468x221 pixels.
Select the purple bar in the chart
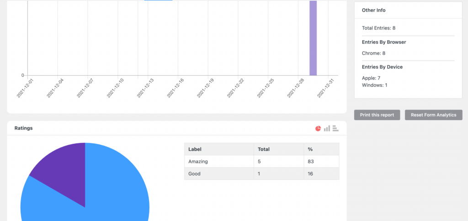point(313,38)
